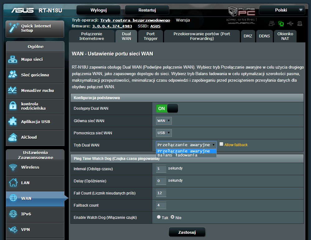The height and width of the screenshot is (240, 311).
Task: Open kontrola rodzicielska menu item
Action: 35,106
